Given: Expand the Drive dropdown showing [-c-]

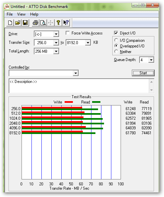Looking at the screenshot, I should pyautogui.click(x=56, y=34).
